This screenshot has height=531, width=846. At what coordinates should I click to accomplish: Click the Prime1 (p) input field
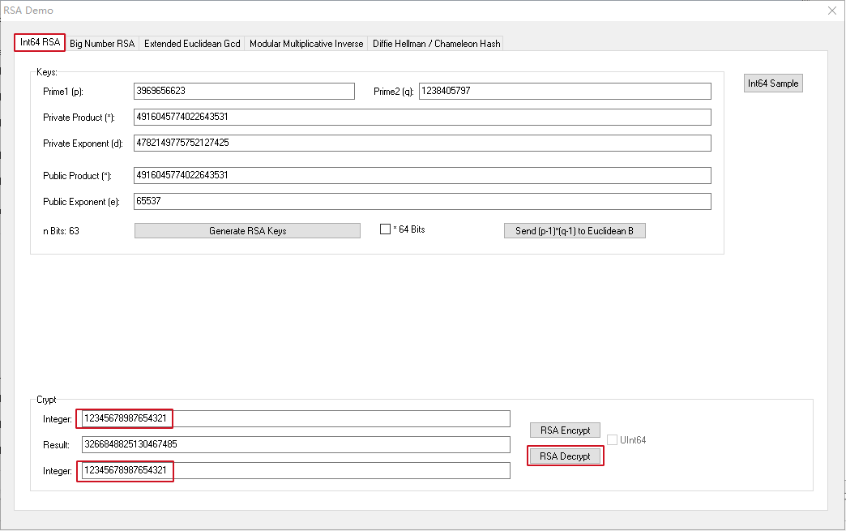point(244,91)
